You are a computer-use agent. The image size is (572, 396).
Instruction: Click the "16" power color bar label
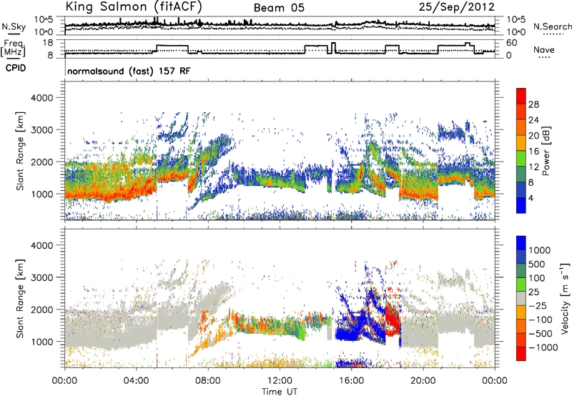(533, 152)
